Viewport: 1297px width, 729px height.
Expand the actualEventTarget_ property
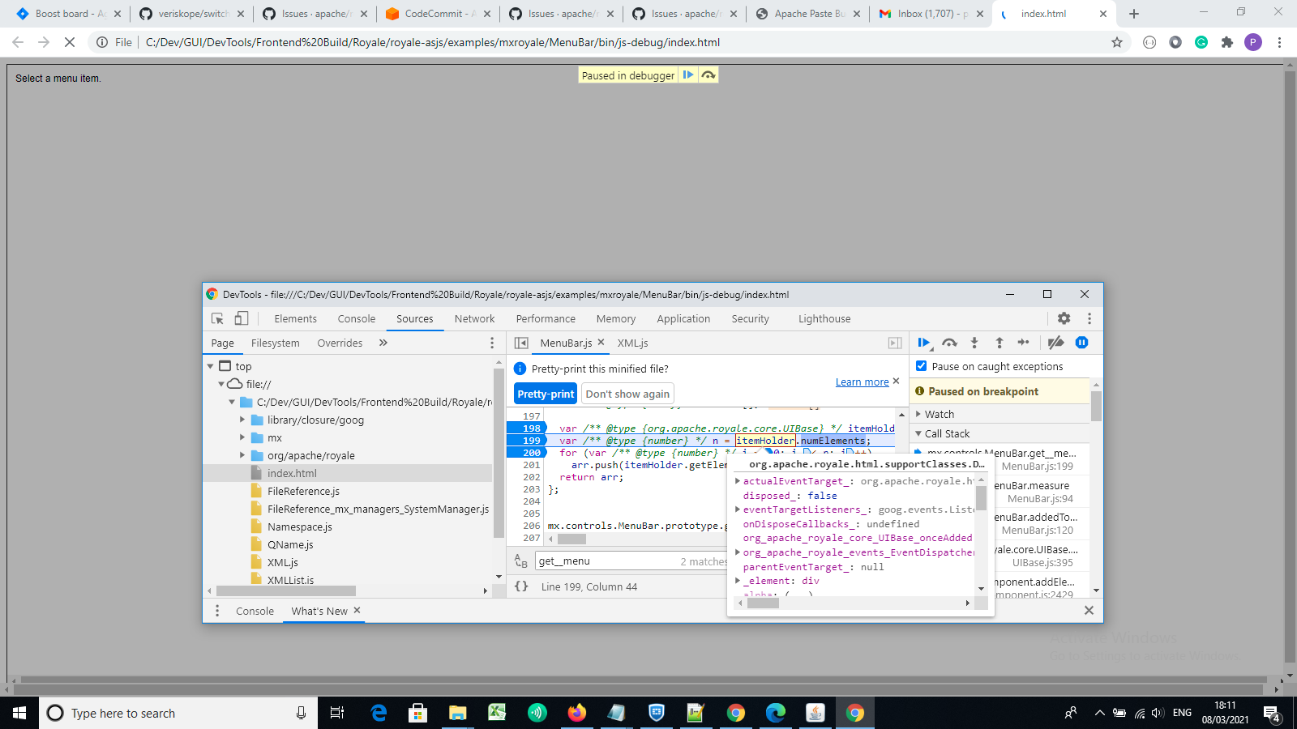[x=738, y=480]
